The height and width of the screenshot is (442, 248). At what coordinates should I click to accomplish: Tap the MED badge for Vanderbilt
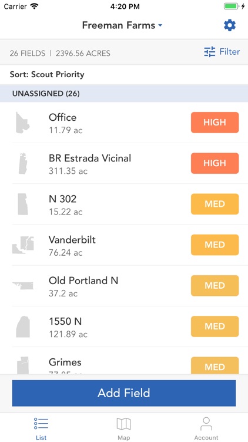[x=215, y=245]
